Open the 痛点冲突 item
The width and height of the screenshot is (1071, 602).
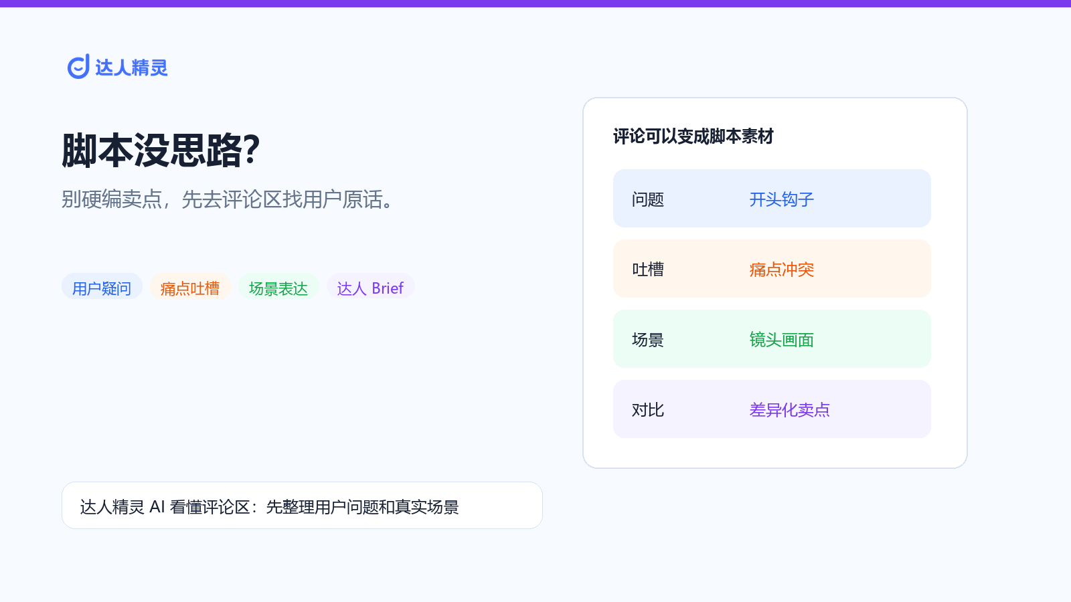pyautogui.click(x=781, y=270)
